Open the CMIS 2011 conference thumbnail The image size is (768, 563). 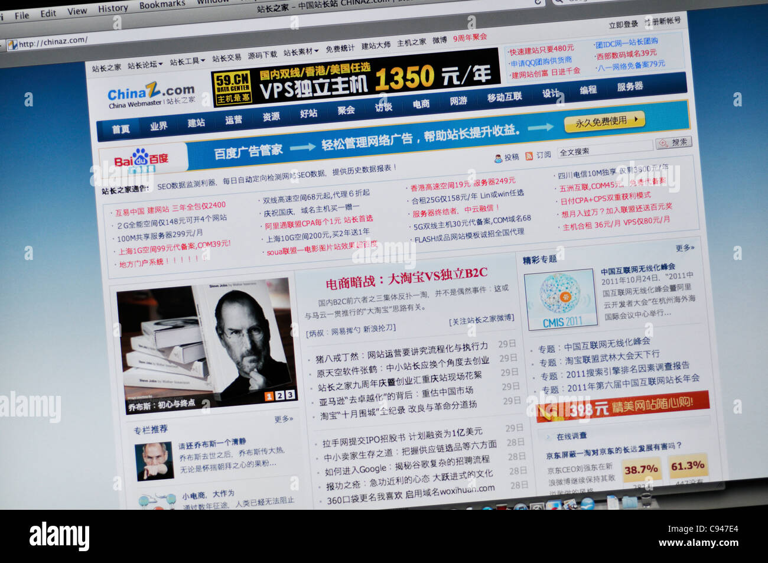561,300
